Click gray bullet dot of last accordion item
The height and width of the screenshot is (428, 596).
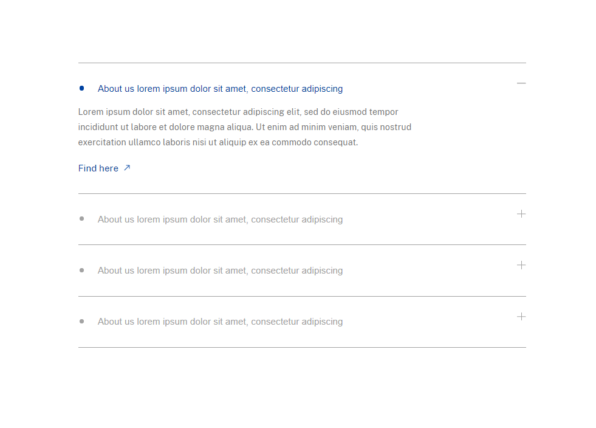tap(82, 322)
